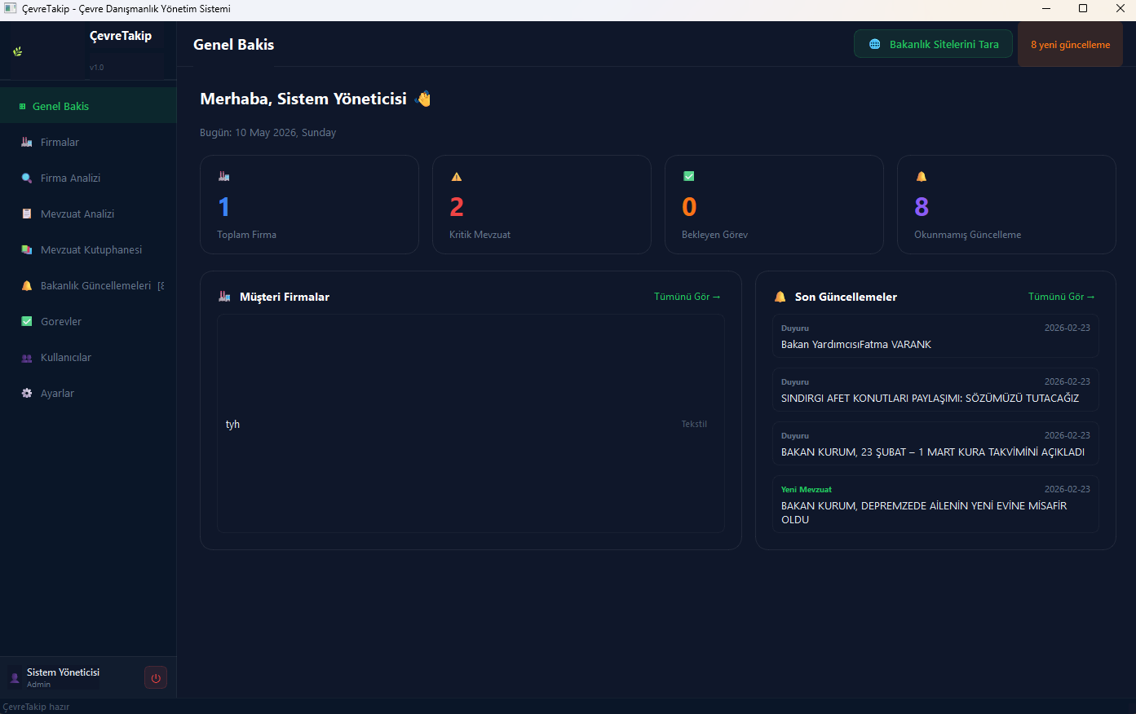The image size is (1136, 714).
Task: Open the Bakan Yardımcısı Fatma VARANK announcement
Action: (935, 337)
